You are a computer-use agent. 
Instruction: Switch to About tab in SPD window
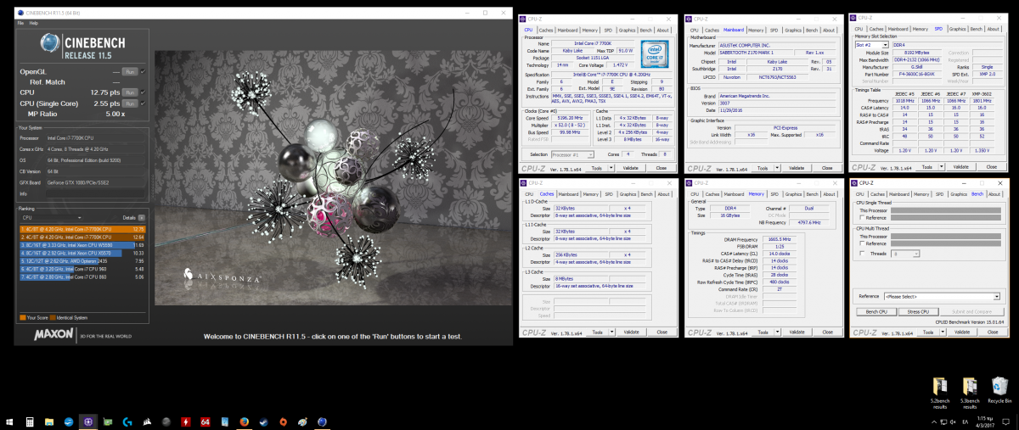click(993, 30)
